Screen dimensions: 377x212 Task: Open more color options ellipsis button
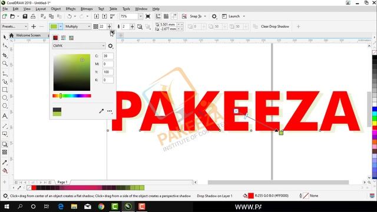pos(110,111)
